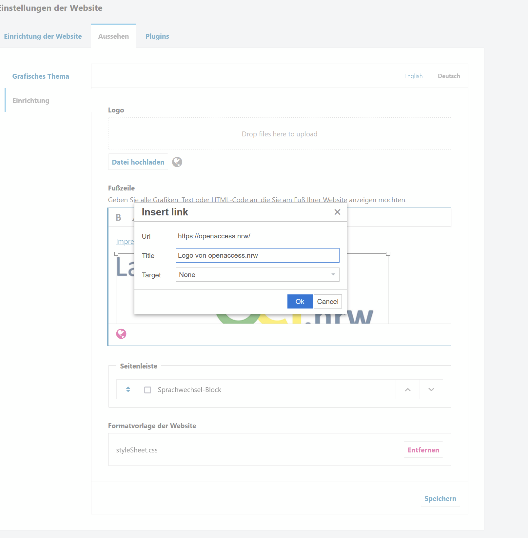Viewport: 528px width, 538px height.
Task: Switch to the English language tab
Action: click(413, 76)
